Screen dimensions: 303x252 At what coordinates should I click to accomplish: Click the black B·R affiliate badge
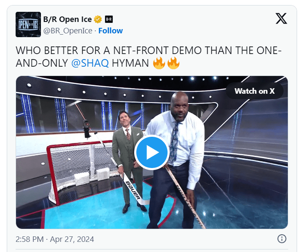coord(109,19)
